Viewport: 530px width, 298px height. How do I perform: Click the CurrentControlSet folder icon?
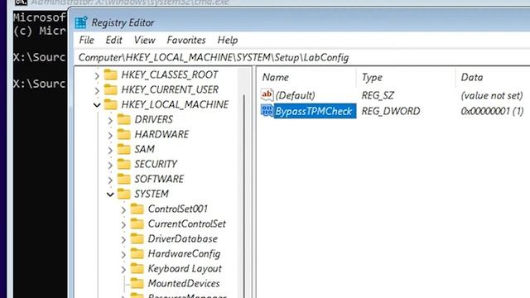137,223
